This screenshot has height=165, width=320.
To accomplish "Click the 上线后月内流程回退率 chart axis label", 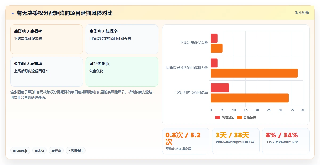I will [x=191, y=93].
